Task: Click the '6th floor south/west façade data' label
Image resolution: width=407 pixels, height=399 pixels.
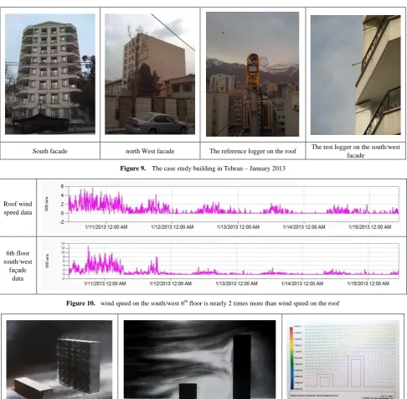Action: 18,266
